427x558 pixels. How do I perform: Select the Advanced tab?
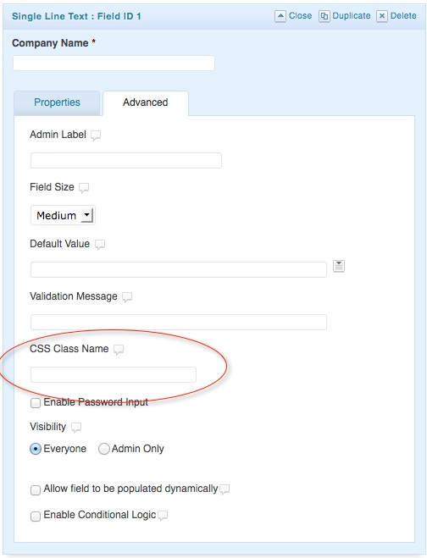click(x=146, y=102)
